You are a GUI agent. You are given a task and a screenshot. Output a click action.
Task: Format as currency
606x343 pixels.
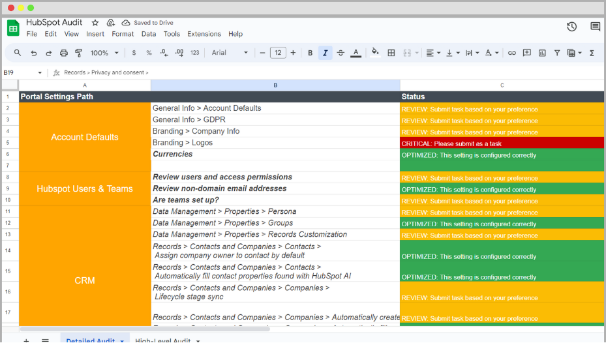tap(134, 53)
